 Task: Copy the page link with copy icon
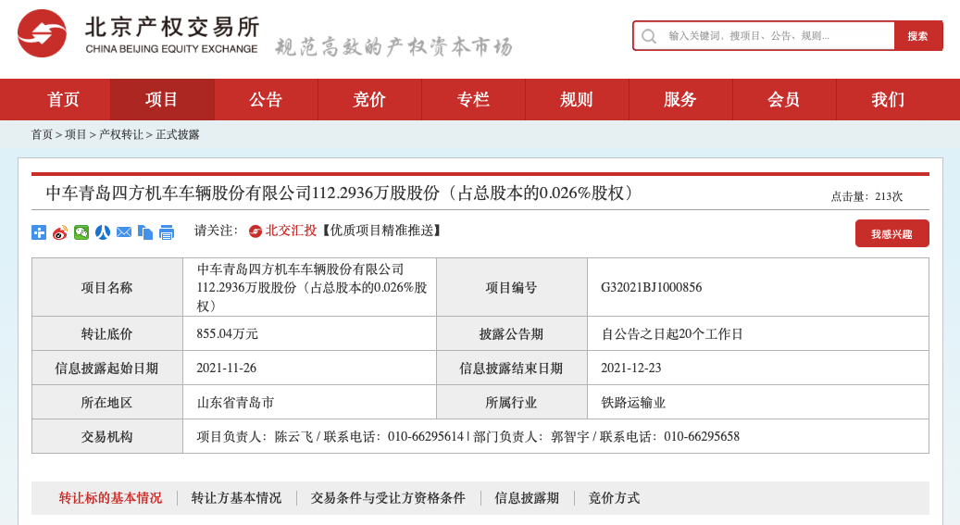point(145,232)
